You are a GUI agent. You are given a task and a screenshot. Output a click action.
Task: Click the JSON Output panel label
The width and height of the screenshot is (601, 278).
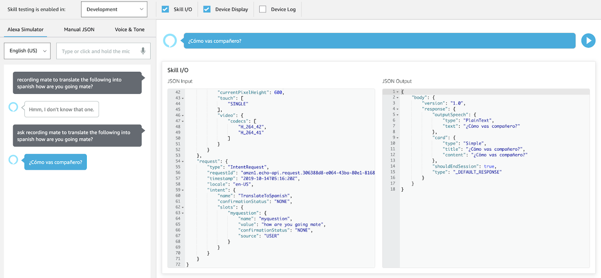(x=397, y=81)
